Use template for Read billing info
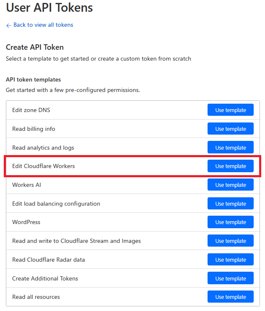The width and height of the screenshot is (265, 311). coord(230,129)
